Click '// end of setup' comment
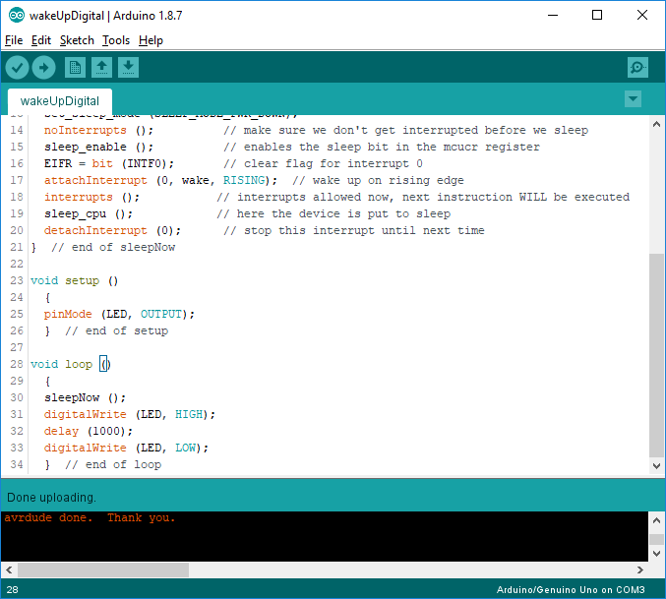The width and height of the screenshot is (666, 599). point(116,330)
